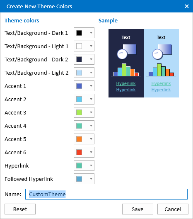The image size is (193, 219).
Task: Click the Reset button
Action: 20,209
